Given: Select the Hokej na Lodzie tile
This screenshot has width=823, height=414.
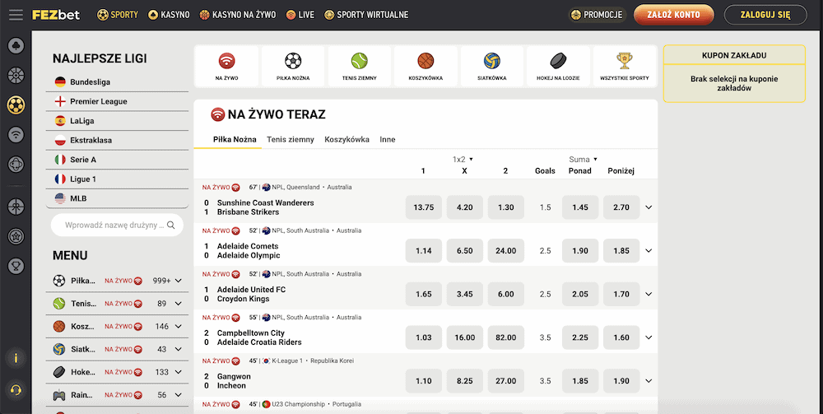Looking at the screenshot, I should [x=558, y=67].
